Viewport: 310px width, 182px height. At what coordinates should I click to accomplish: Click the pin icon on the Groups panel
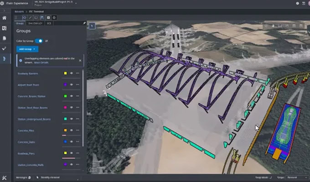[84, 23]
